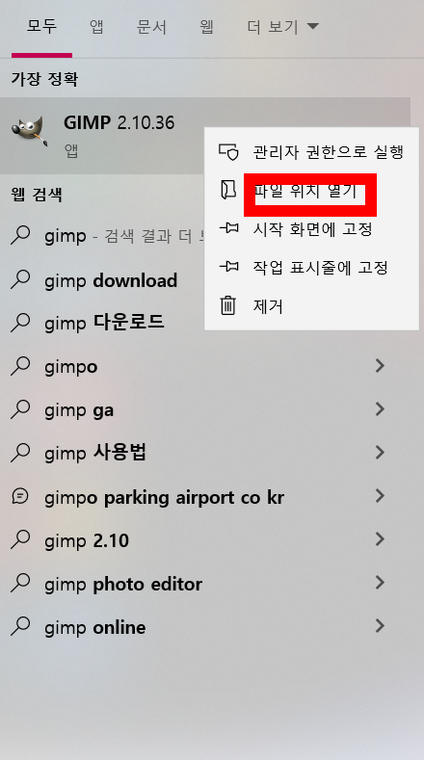This screenshot has height=760, width=424.
Task: Click pin icon beside 시작 화면에 고정
Action: (228, 227)
